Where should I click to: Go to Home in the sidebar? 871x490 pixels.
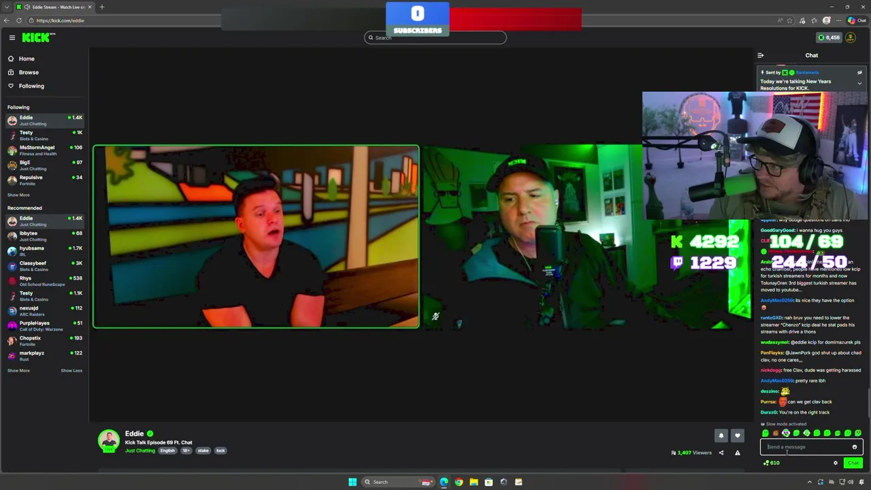pos(27,59)
